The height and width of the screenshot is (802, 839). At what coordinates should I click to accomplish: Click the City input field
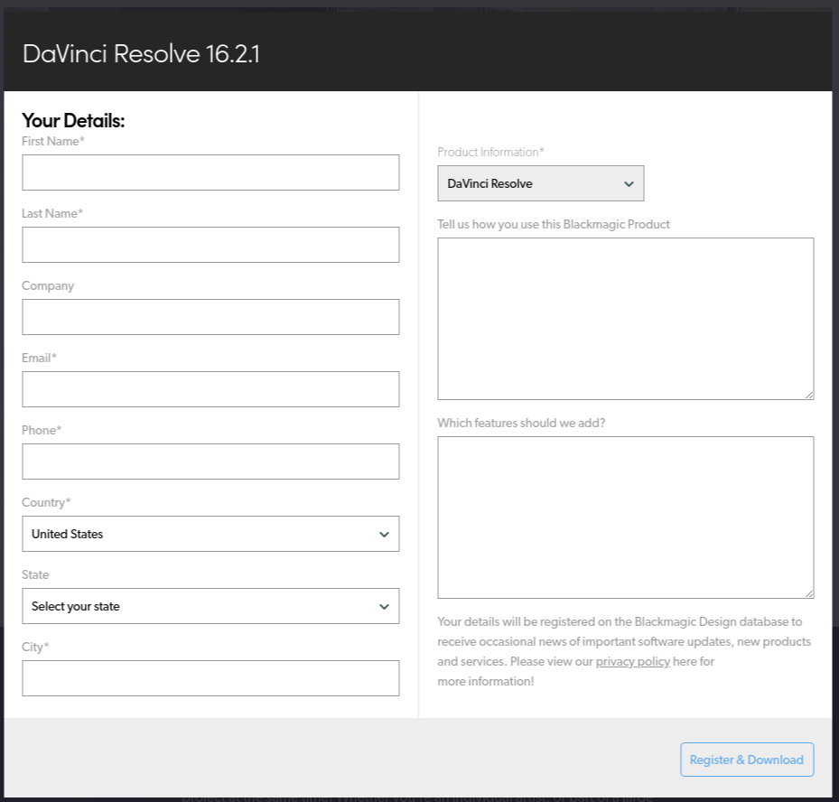point(210,678)
